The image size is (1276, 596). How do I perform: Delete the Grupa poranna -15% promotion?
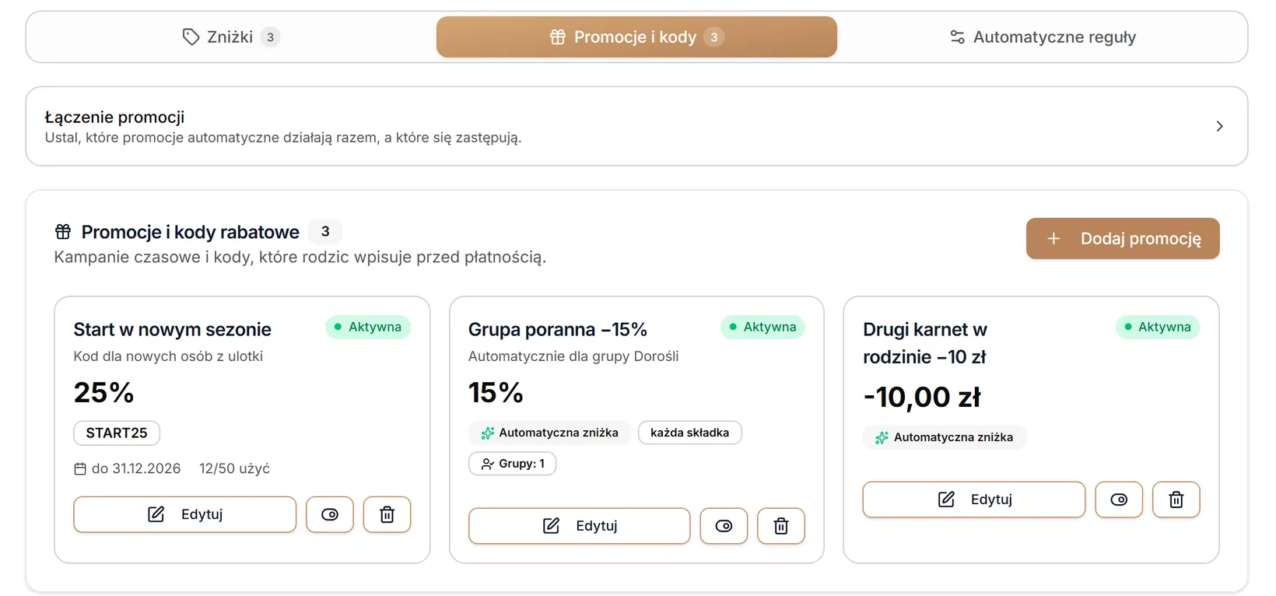781,526
